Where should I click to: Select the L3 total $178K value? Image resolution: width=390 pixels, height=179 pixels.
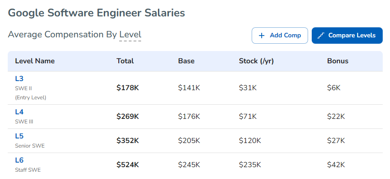tap(127, 88)
